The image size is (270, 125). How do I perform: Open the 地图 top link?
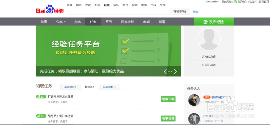click(x=144, y=5)
